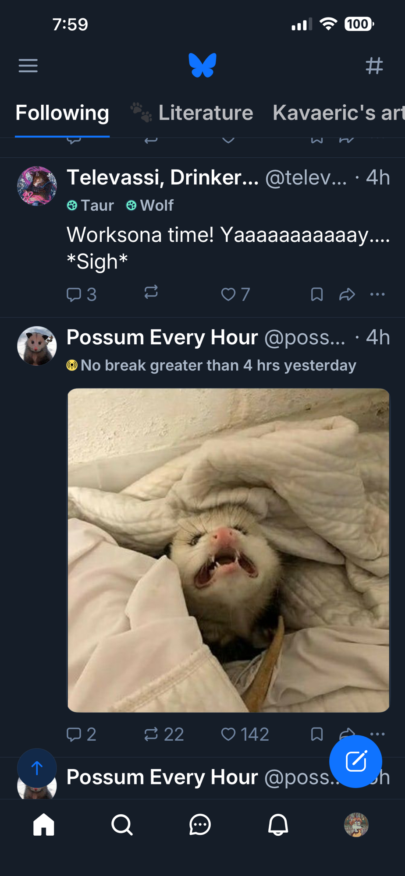405x876 pixels.
Task: Open notifications bell
Action: [278, 825]
